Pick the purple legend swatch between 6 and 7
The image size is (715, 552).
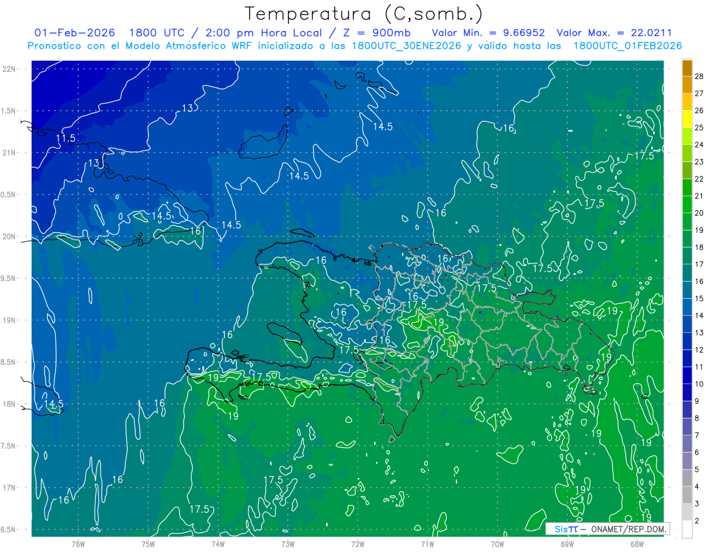coord(688,444)
